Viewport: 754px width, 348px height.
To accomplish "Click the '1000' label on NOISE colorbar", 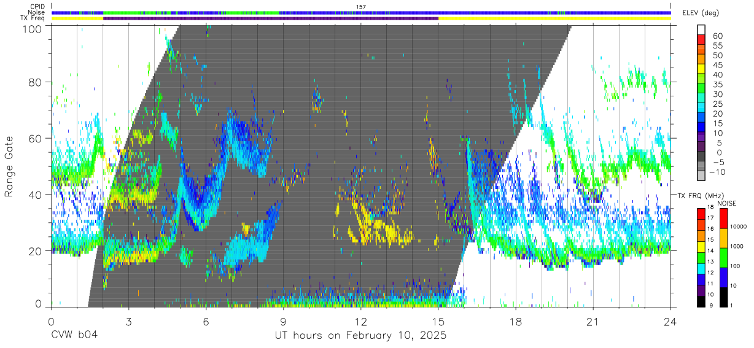I will pyautogui.click(x=737, y=246).
